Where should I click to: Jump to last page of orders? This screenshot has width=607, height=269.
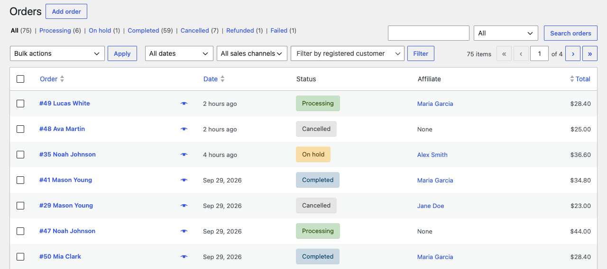(x=590, y=54)
